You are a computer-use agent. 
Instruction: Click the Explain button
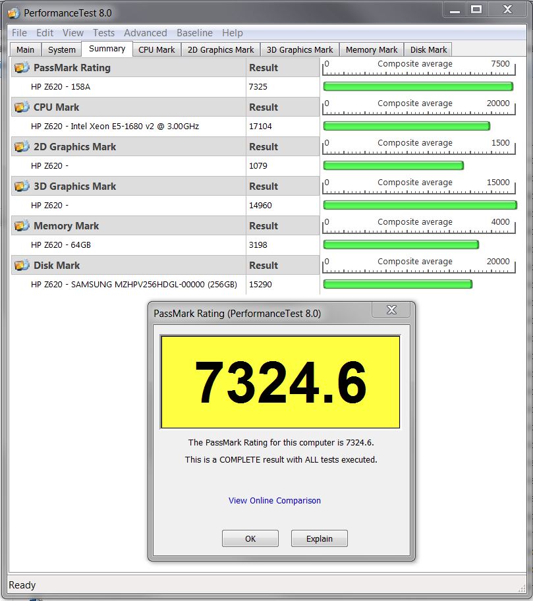coord(319,538)
